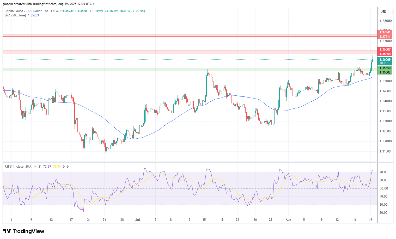Click the SMA (50, close) indicator legend
The height and width of the screenshot is (239, 396).
tap(15, 15)
